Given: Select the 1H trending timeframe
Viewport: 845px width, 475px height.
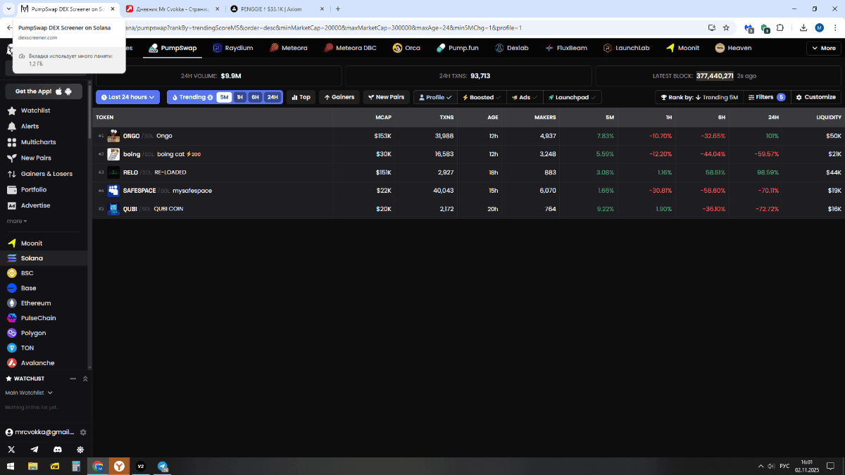Looking at the screenshot, I should tap(240, 97).
